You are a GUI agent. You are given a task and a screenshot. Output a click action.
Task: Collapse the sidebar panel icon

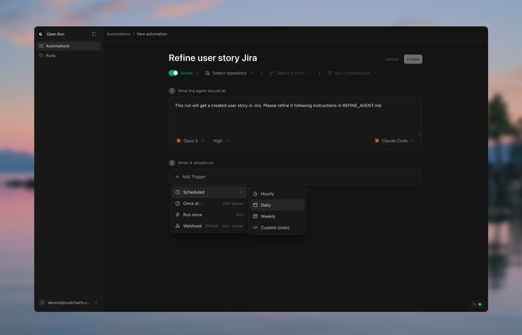click(94, 34)
